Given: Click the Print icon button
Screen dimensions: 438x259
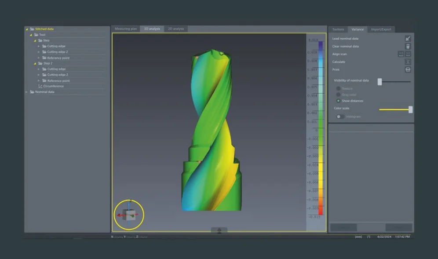Looking at the screenshot, I should 408,70.
